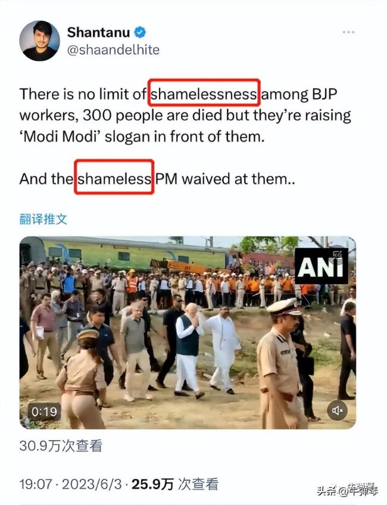This screenshot has height=505, width=387.
Task: Unmute the video using speaker icon
Action: click(x=337, y=410)
